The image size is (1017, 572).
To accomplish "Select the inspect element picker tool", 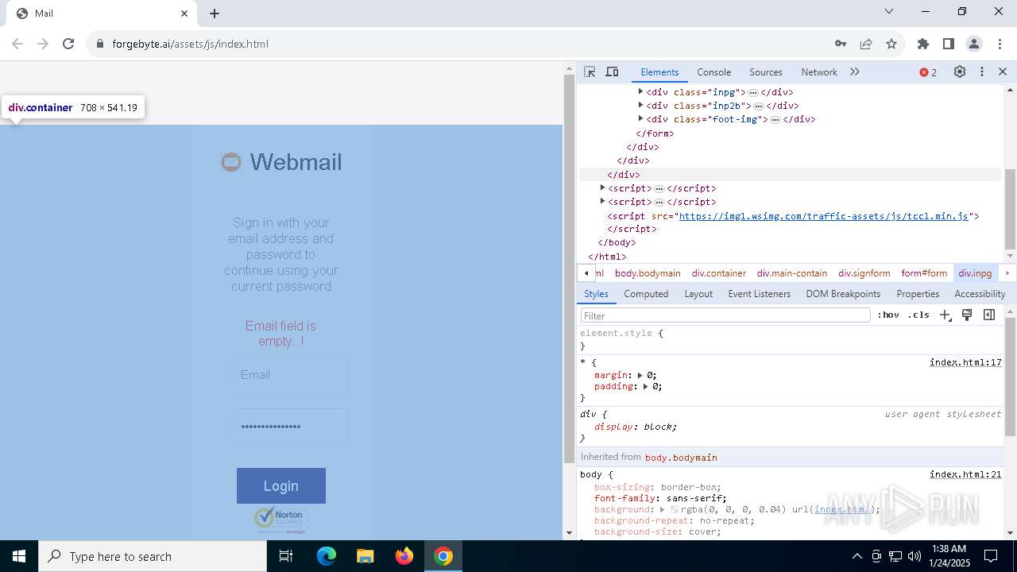I will [x=590, y=71].
